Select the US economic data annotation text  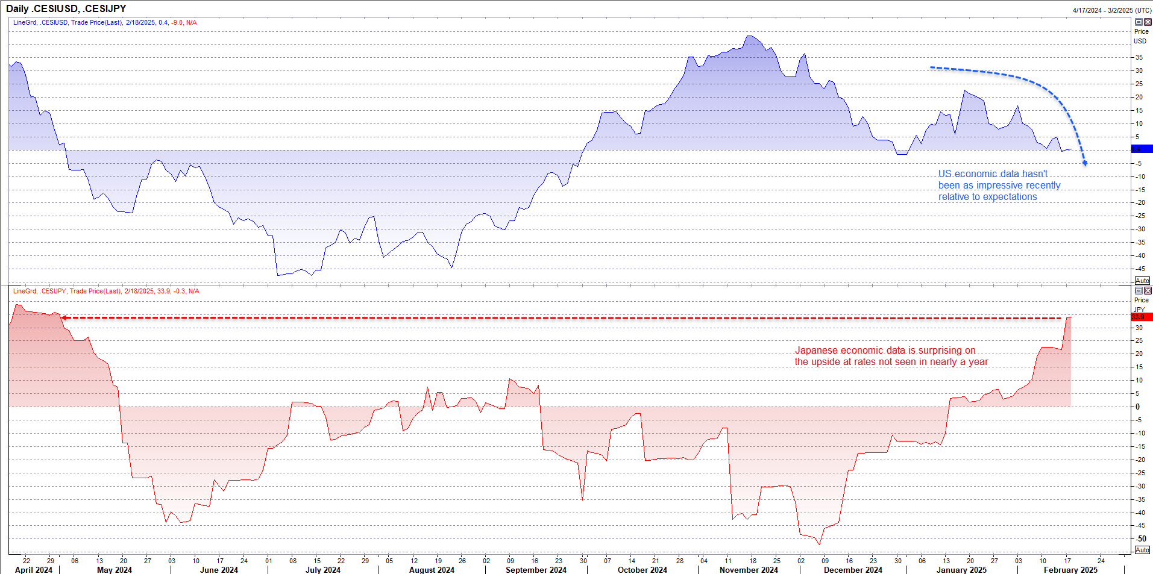(999, 185)
